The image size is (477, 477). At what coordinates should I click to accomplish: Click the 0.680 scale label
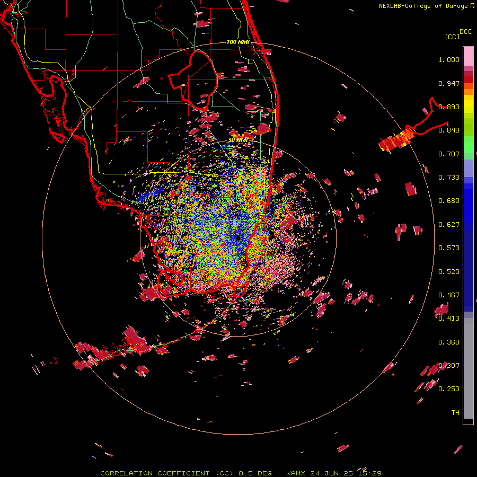(x=449, y=201)
